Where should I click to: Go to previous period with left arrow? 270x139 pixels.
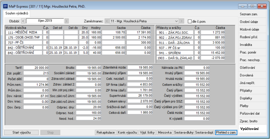(23, 21)
